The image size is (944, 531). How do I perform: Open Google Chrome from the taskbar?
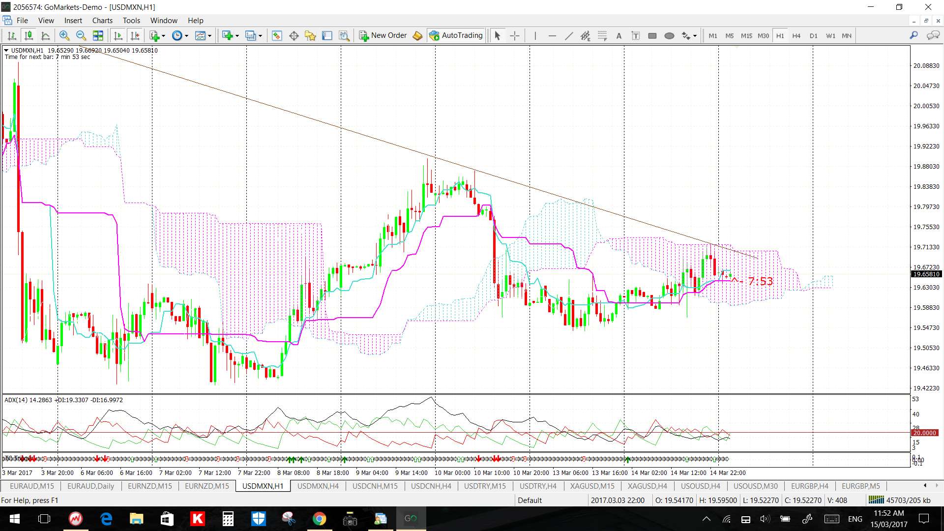(319, 519)
